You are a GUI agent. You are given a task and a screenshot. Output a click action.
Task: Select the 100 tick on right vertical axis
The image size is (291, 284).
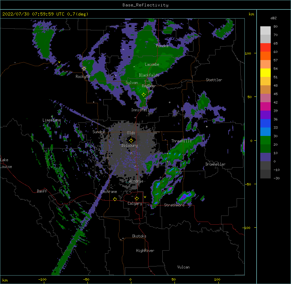click(x=248, y=53)
